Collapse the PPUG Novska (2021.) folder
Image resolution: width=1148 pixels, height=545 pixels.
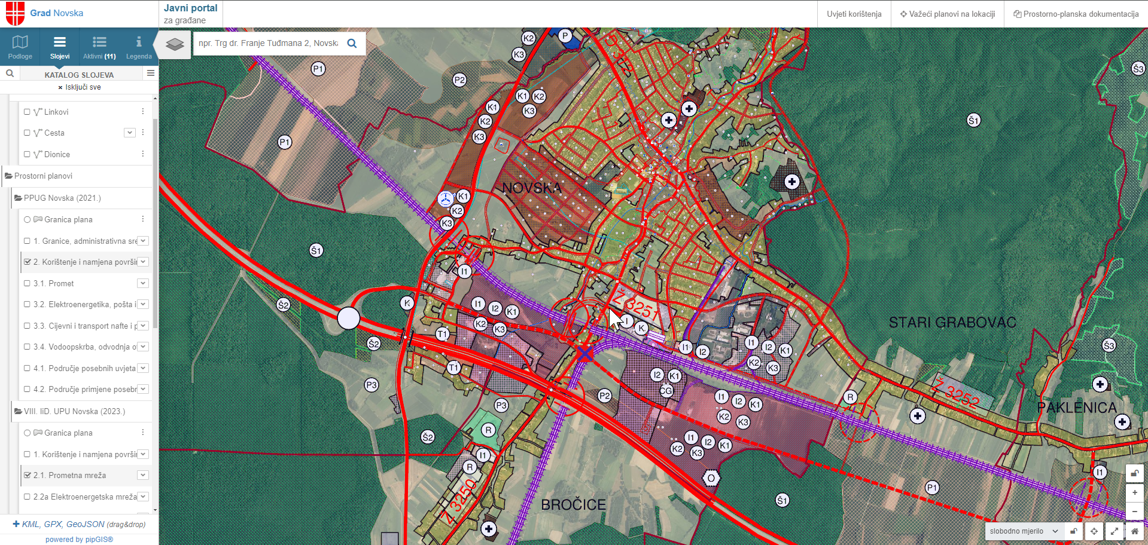[x=19, y=198]
